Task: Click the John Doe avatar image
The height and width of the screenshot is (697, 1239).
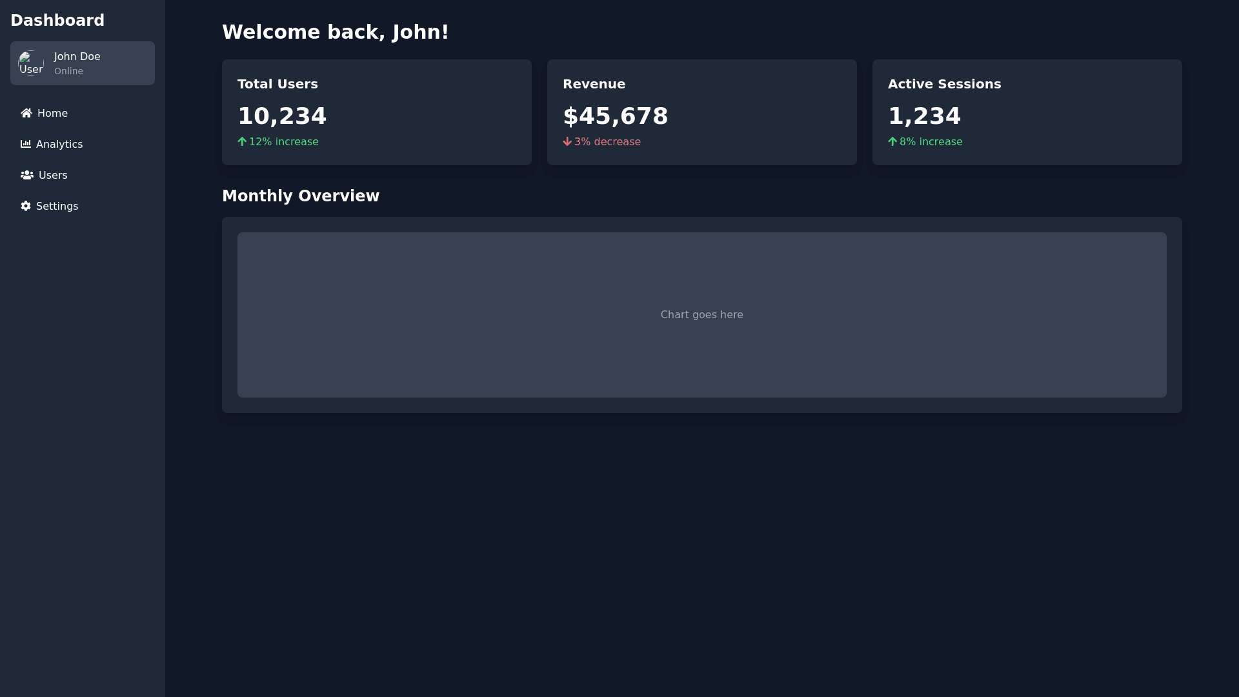Action: pyautogui.click(x=31, y=63)
